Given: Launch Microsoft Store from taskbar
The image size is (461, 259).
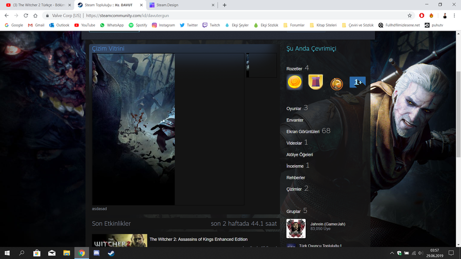Looking at the screenshot, I should tap(37, 253).
